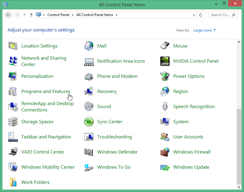
Task: Open the 'Sync Center' link
Action: [110, 122]
